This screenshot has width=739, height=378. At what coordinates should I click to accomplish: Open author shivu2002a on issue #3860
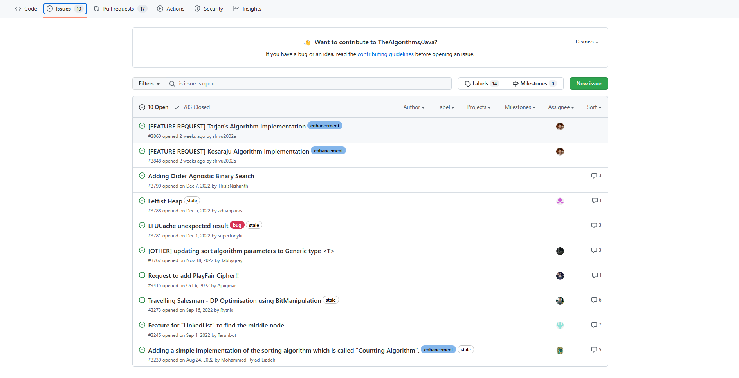[224, 136]
